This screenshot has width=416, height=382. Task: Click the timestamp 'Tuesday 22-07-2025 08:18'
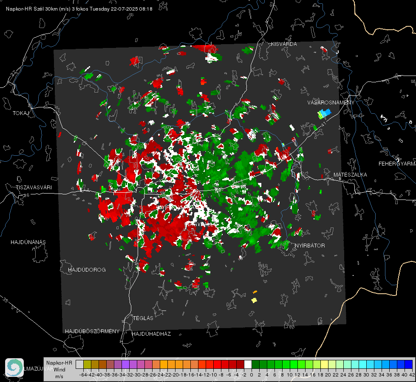point(121,9)
